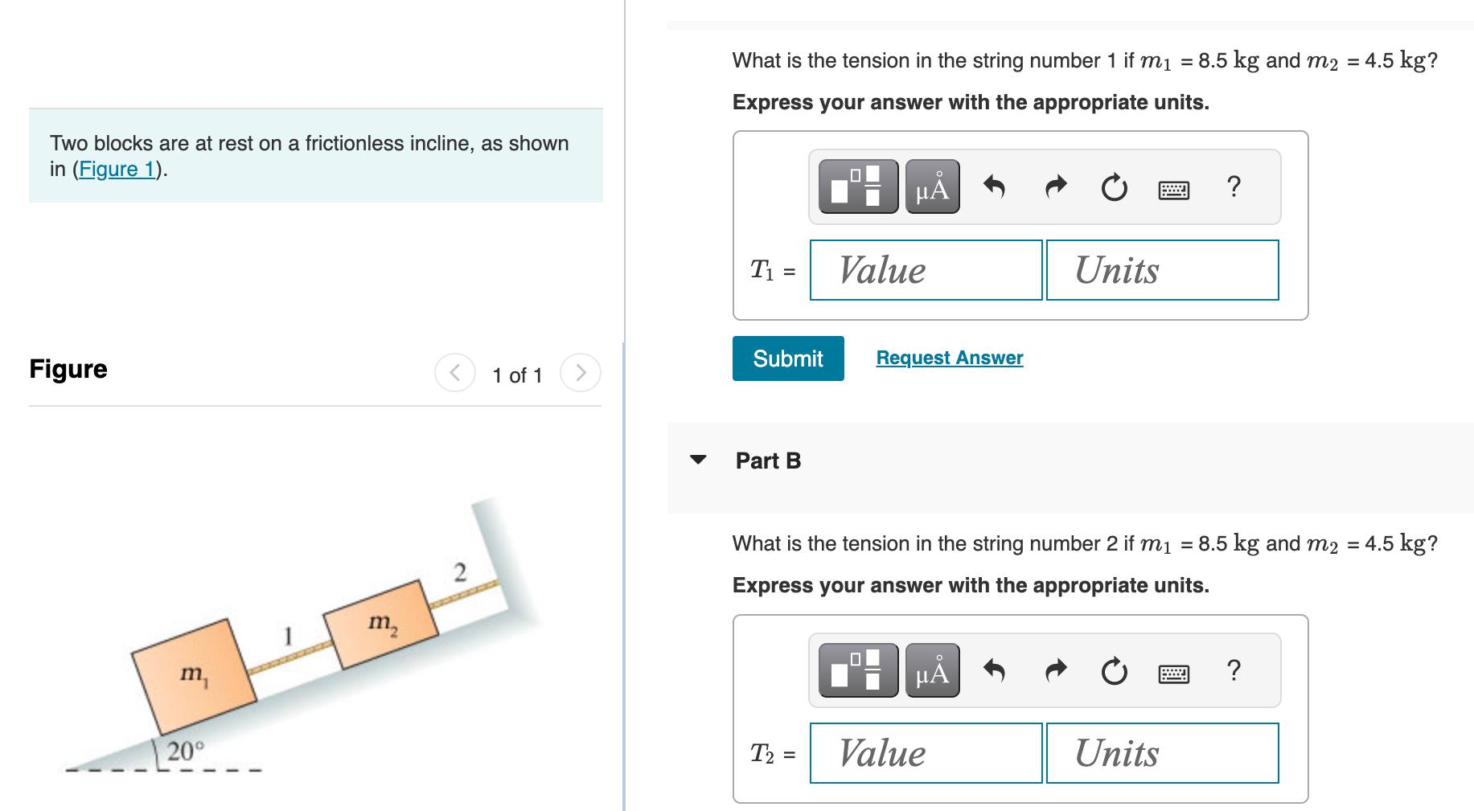Screen dimensions: 1474x811
Task: Click the µÅ units icon for T2
Action: pos(933,671)
